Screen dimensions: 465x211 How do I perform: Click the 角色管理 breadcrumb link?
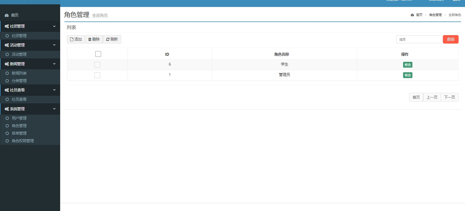coord(435,15)
